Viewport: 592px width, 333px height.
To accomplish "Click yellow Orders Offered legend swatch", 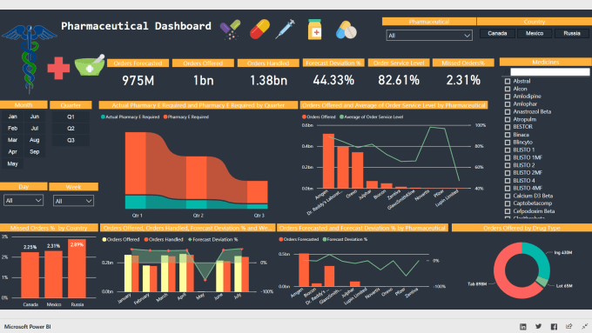I will point(104,239).
